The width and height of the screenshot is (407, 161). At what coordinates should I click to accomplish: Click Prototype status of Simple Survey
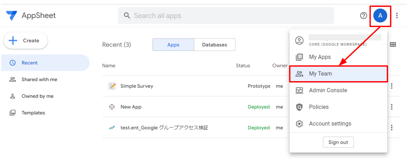click(x=259, y=86)
